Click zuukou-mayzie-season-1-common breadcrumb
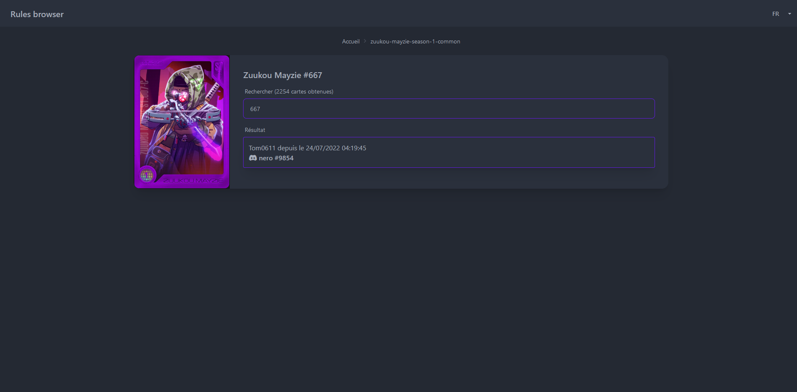Screen dimensions: 797x392 click(x=415, y=41)
